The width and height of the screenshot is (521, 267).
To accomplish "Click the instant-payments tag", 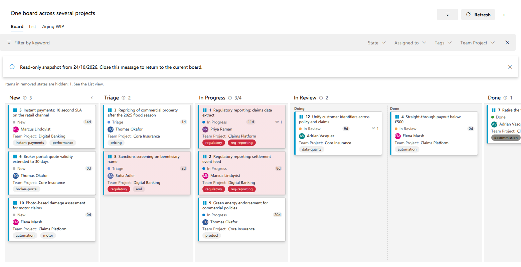I will click(x=30, y=143).
